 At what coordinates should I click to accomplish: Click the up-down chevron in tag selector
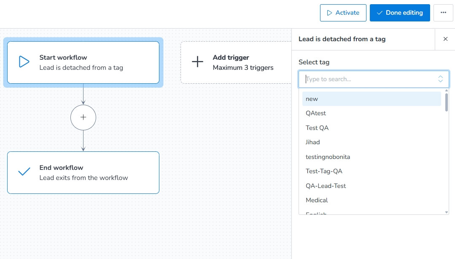click(440, 79)
